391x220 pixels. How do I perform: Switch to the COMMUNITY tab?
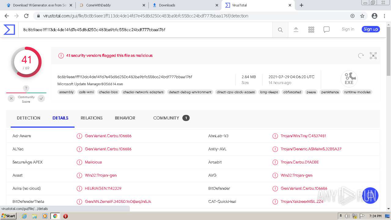pos(171,118)
